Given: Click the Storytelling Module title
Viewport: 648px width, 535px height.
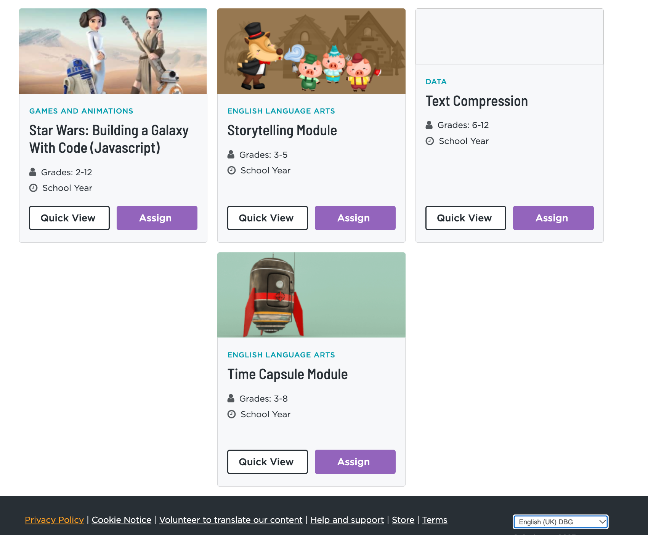Looking at the screenshot, I should tap(282, 130).
